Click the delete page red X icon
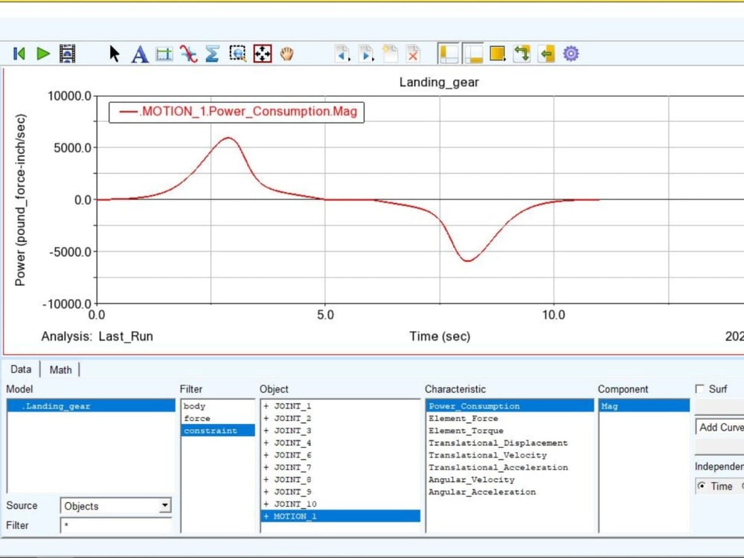 (x=412, y=54)
